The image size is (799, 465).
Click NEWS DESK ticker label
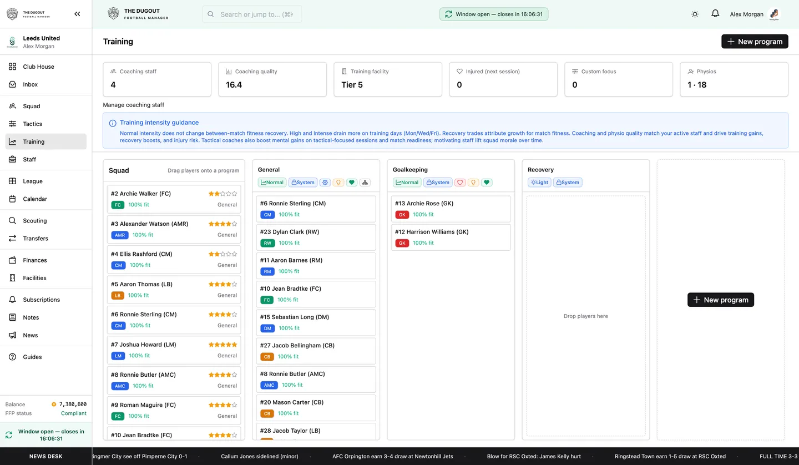click(46, 456)
